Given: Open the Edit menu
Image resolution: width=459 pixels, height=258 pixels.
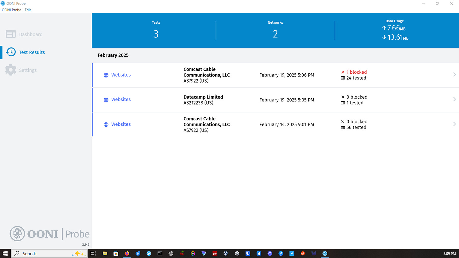Looking at the screenshot, I should pyautogui.click(x=28, y=10).
